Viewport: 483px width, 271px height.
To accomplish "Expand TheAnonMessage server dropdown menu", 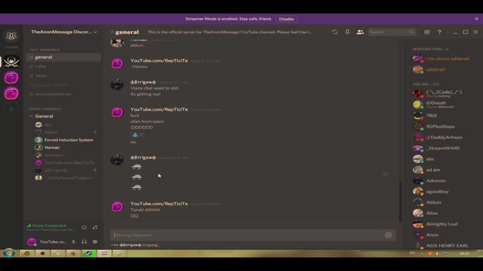I will pos(95,32).
